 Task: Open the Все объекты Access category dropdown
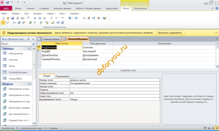[x=28, y=39]
